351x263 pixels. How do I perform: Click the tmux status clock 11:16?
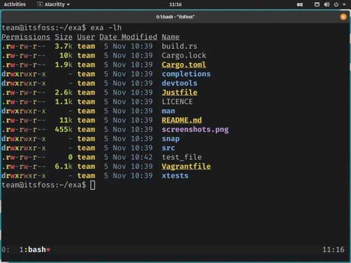click(x=333, y=249)
